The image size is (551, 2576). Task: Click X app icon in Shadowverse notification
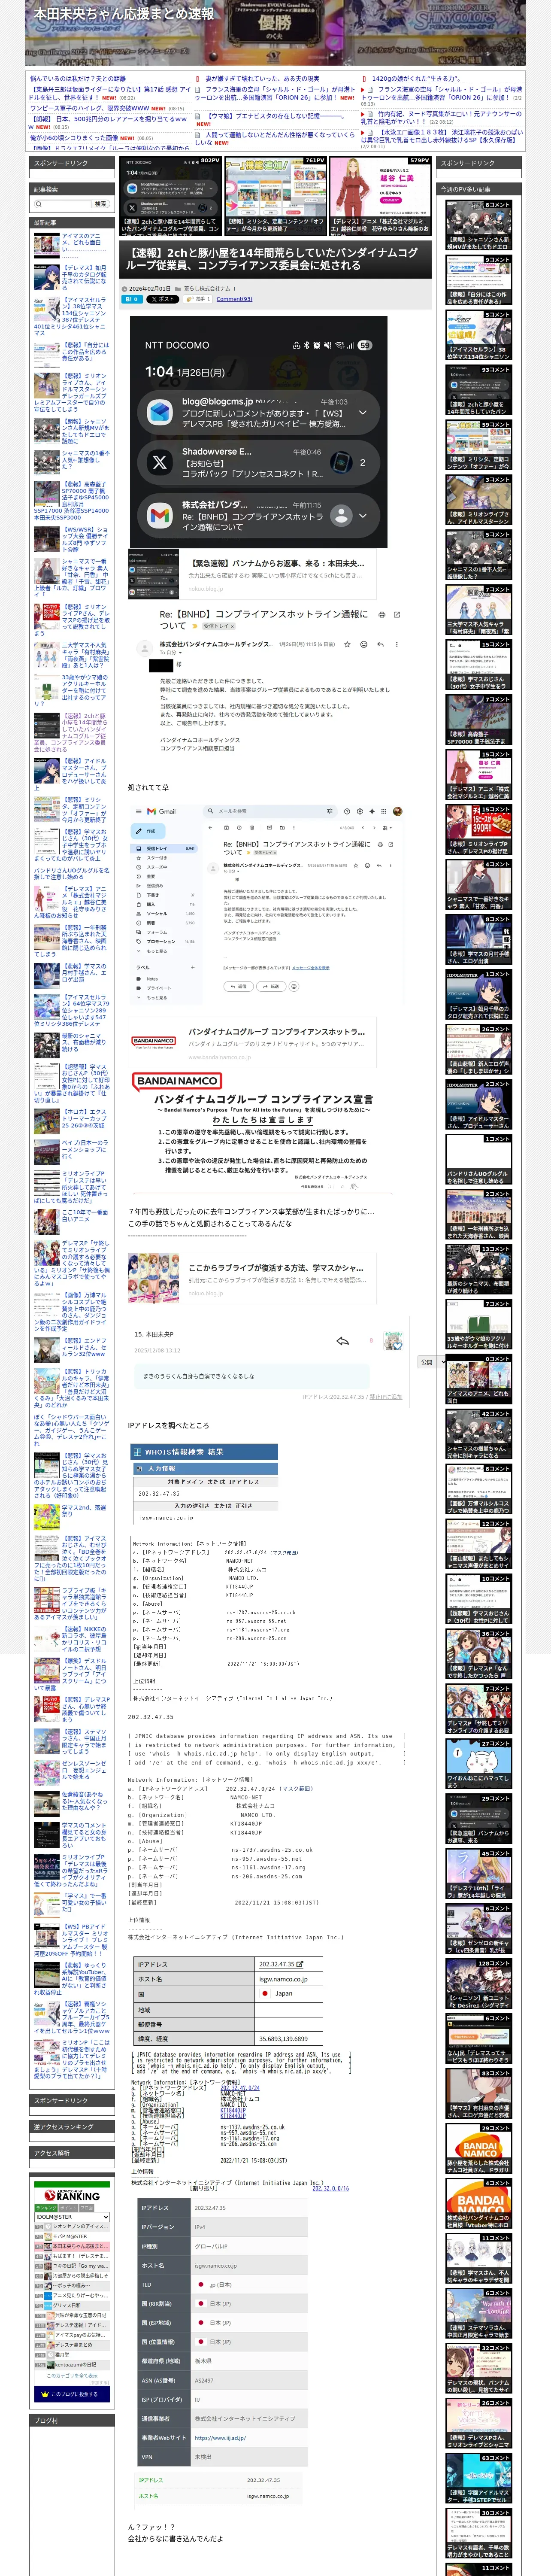click(159, 462)
